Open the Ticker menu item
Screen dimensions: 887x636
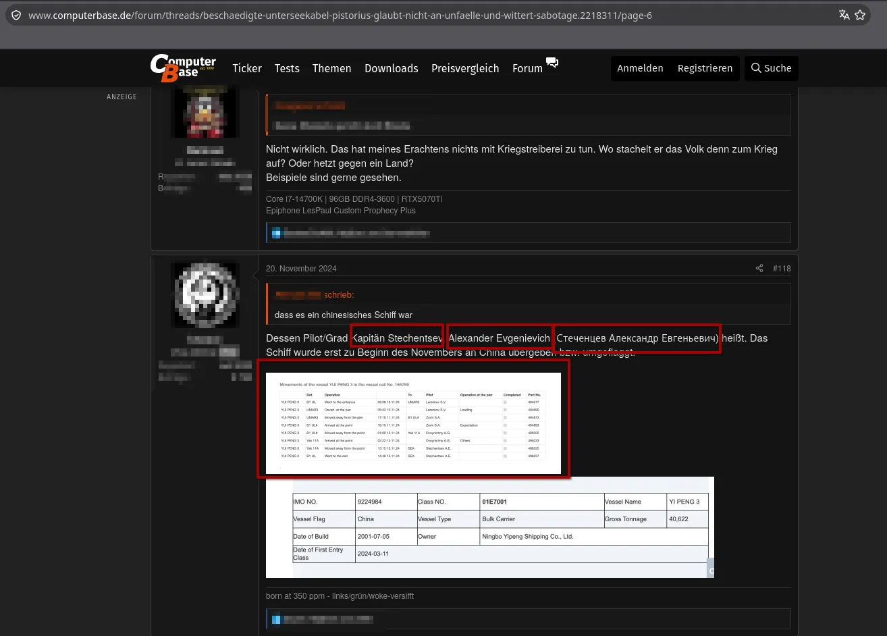[247, 68]
